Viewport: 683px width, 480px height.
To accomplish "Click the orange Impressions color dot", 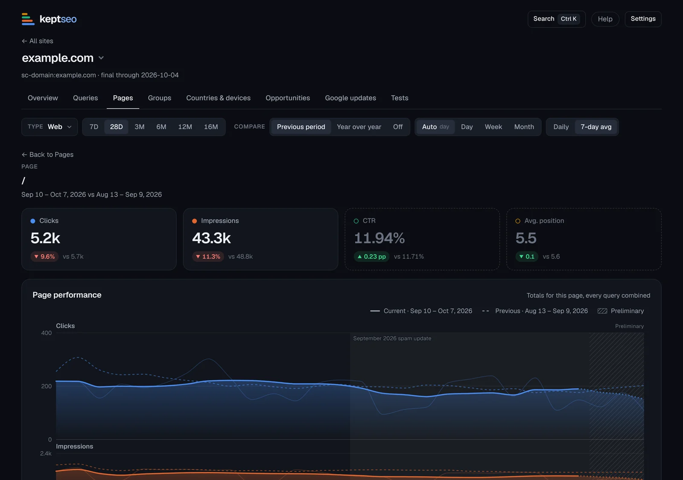I will (x=195, y=221).
